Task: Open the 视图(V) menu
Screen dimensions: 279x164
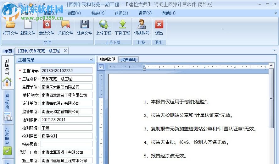Action: tap(74, 13)
